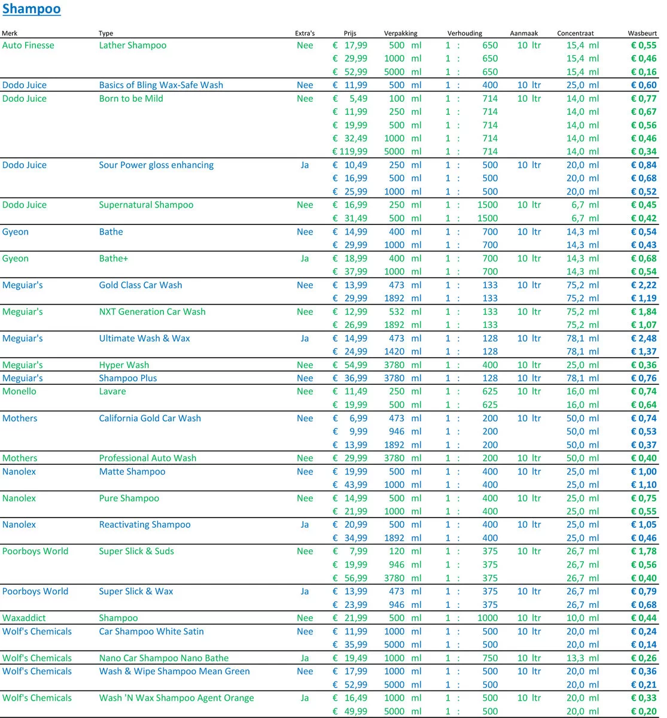Viewport: 667px width, 718px height.
Task: Select the 13,3 ml concentraat value
Action: [x=583, y=658]
